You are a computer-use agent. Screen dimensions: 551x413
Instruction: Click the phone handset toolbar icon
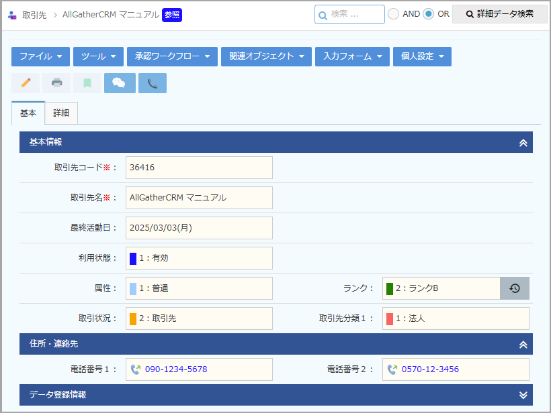tap(152, 83)
